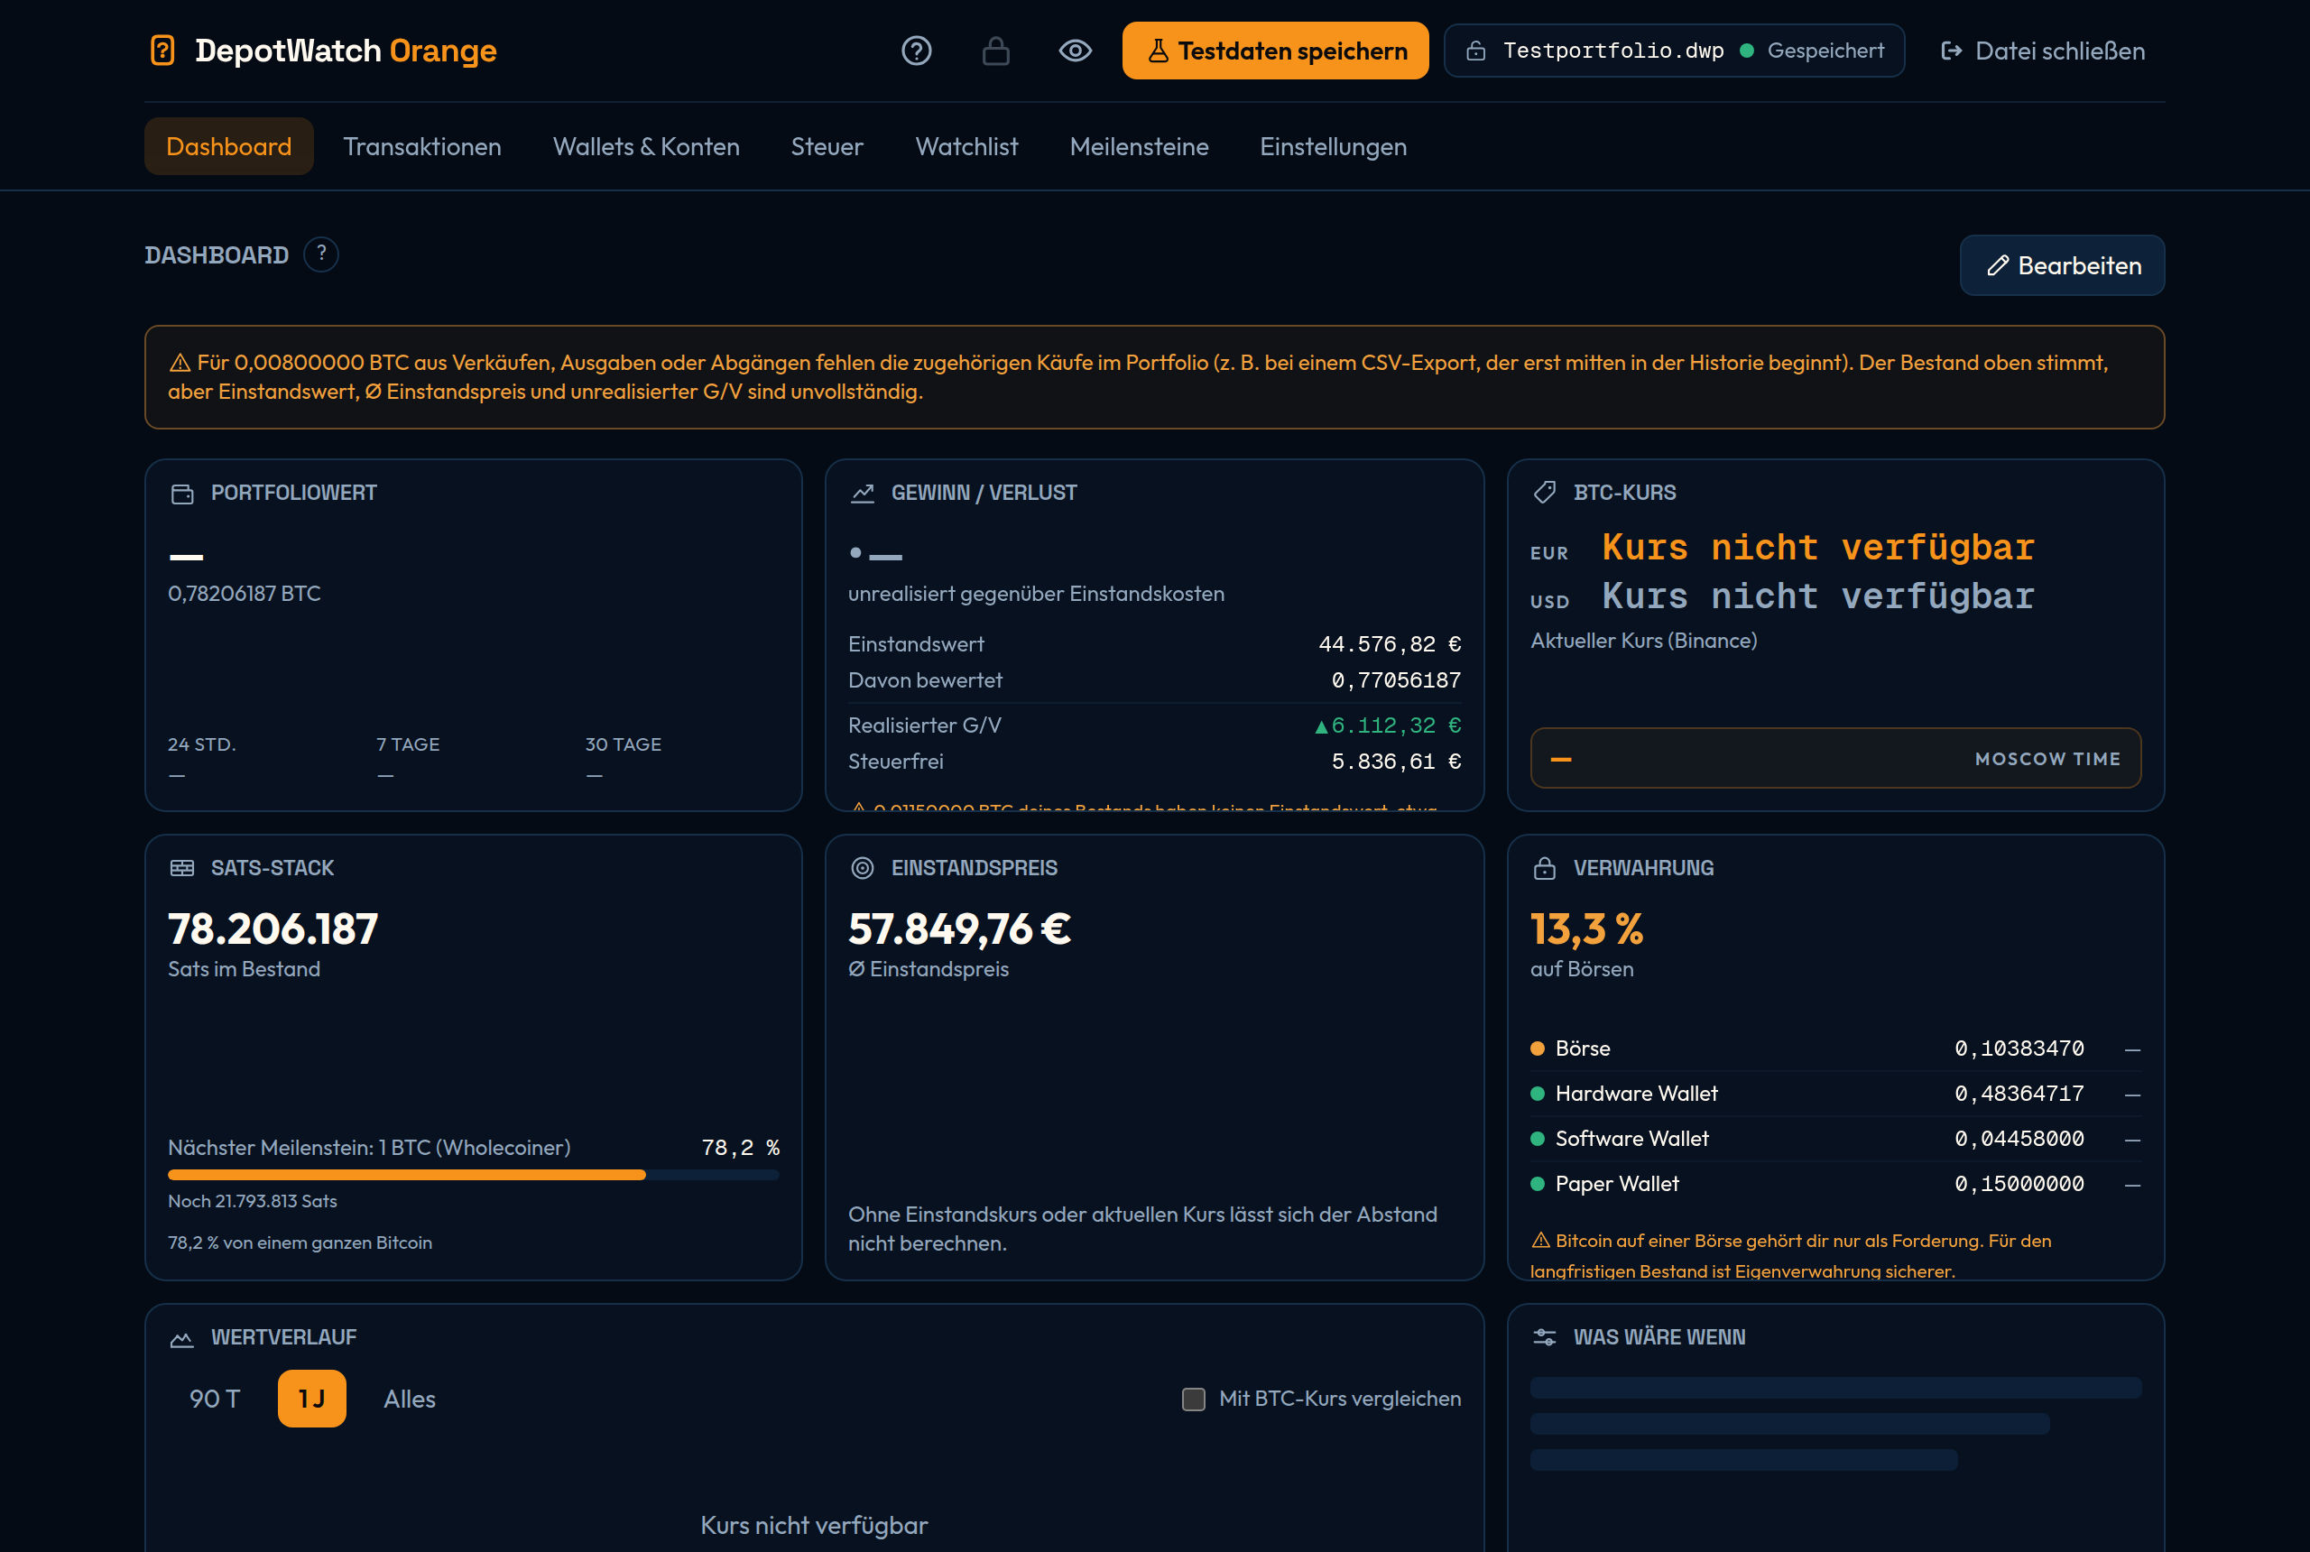
Task: Click Datei schließen
Action: 2042,51
